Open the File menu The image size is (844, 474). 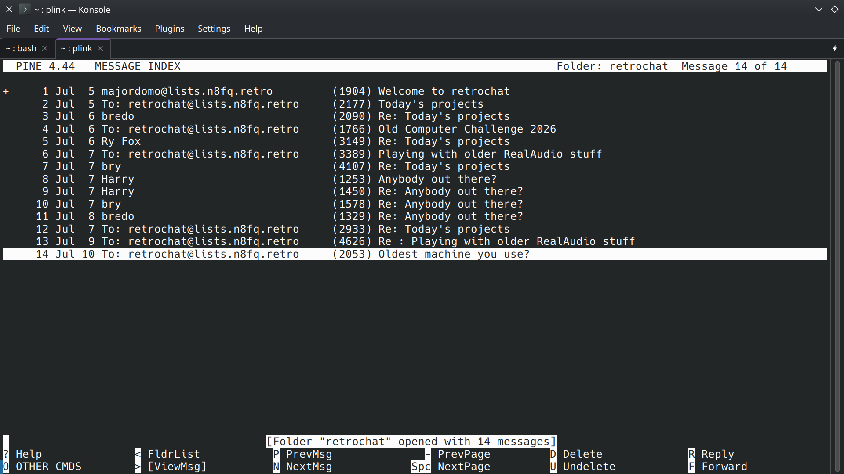pyautogui.click(x=13, y=29)
